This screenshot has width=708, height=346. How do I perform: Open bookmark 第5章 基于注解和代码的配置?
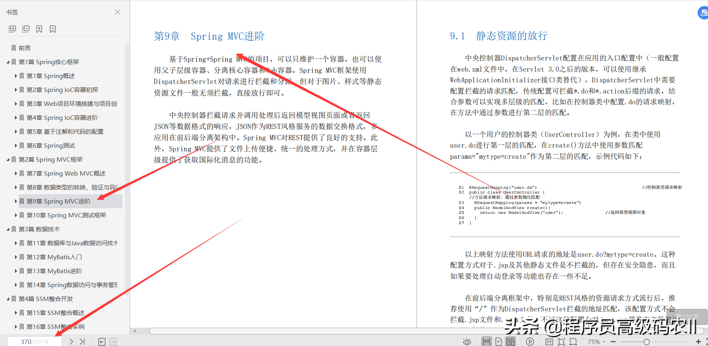[x=65, y=131]
